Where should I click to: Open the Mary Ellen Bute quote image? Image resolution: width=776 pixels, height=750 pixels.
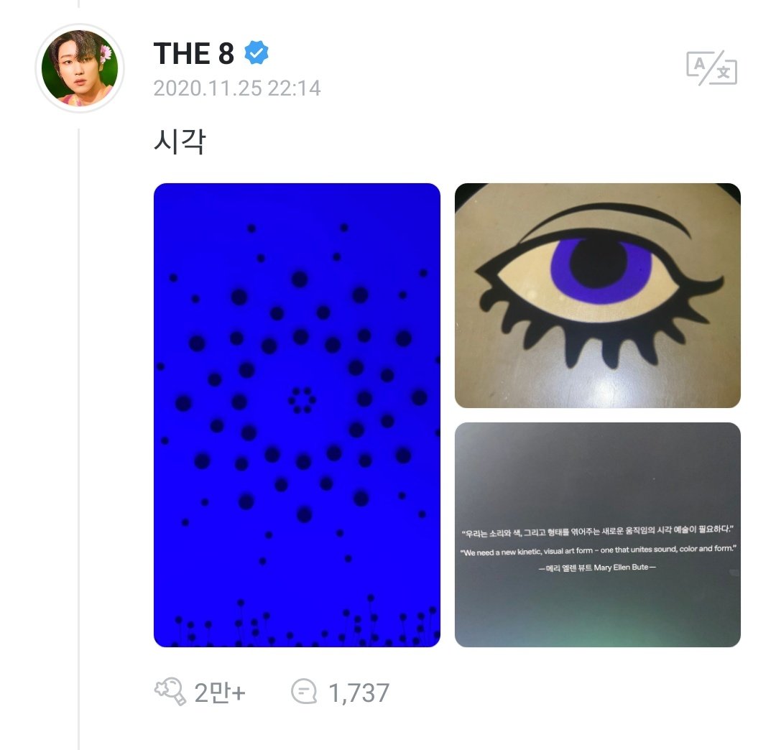click(x=597, y=534)
